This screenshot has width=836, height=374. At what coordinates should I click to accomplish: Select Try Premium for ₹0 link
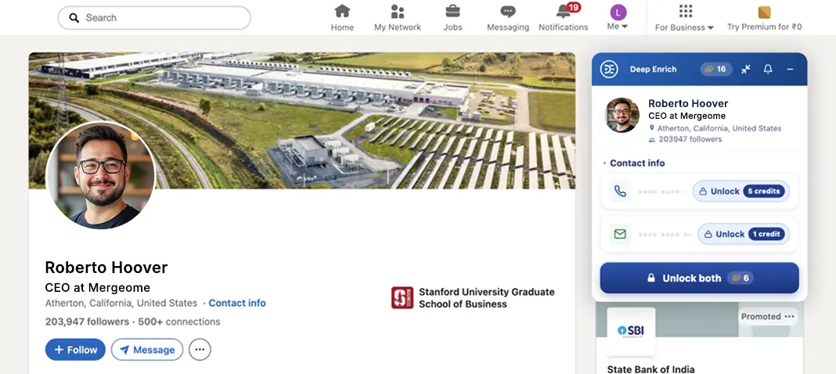(764, 17)
